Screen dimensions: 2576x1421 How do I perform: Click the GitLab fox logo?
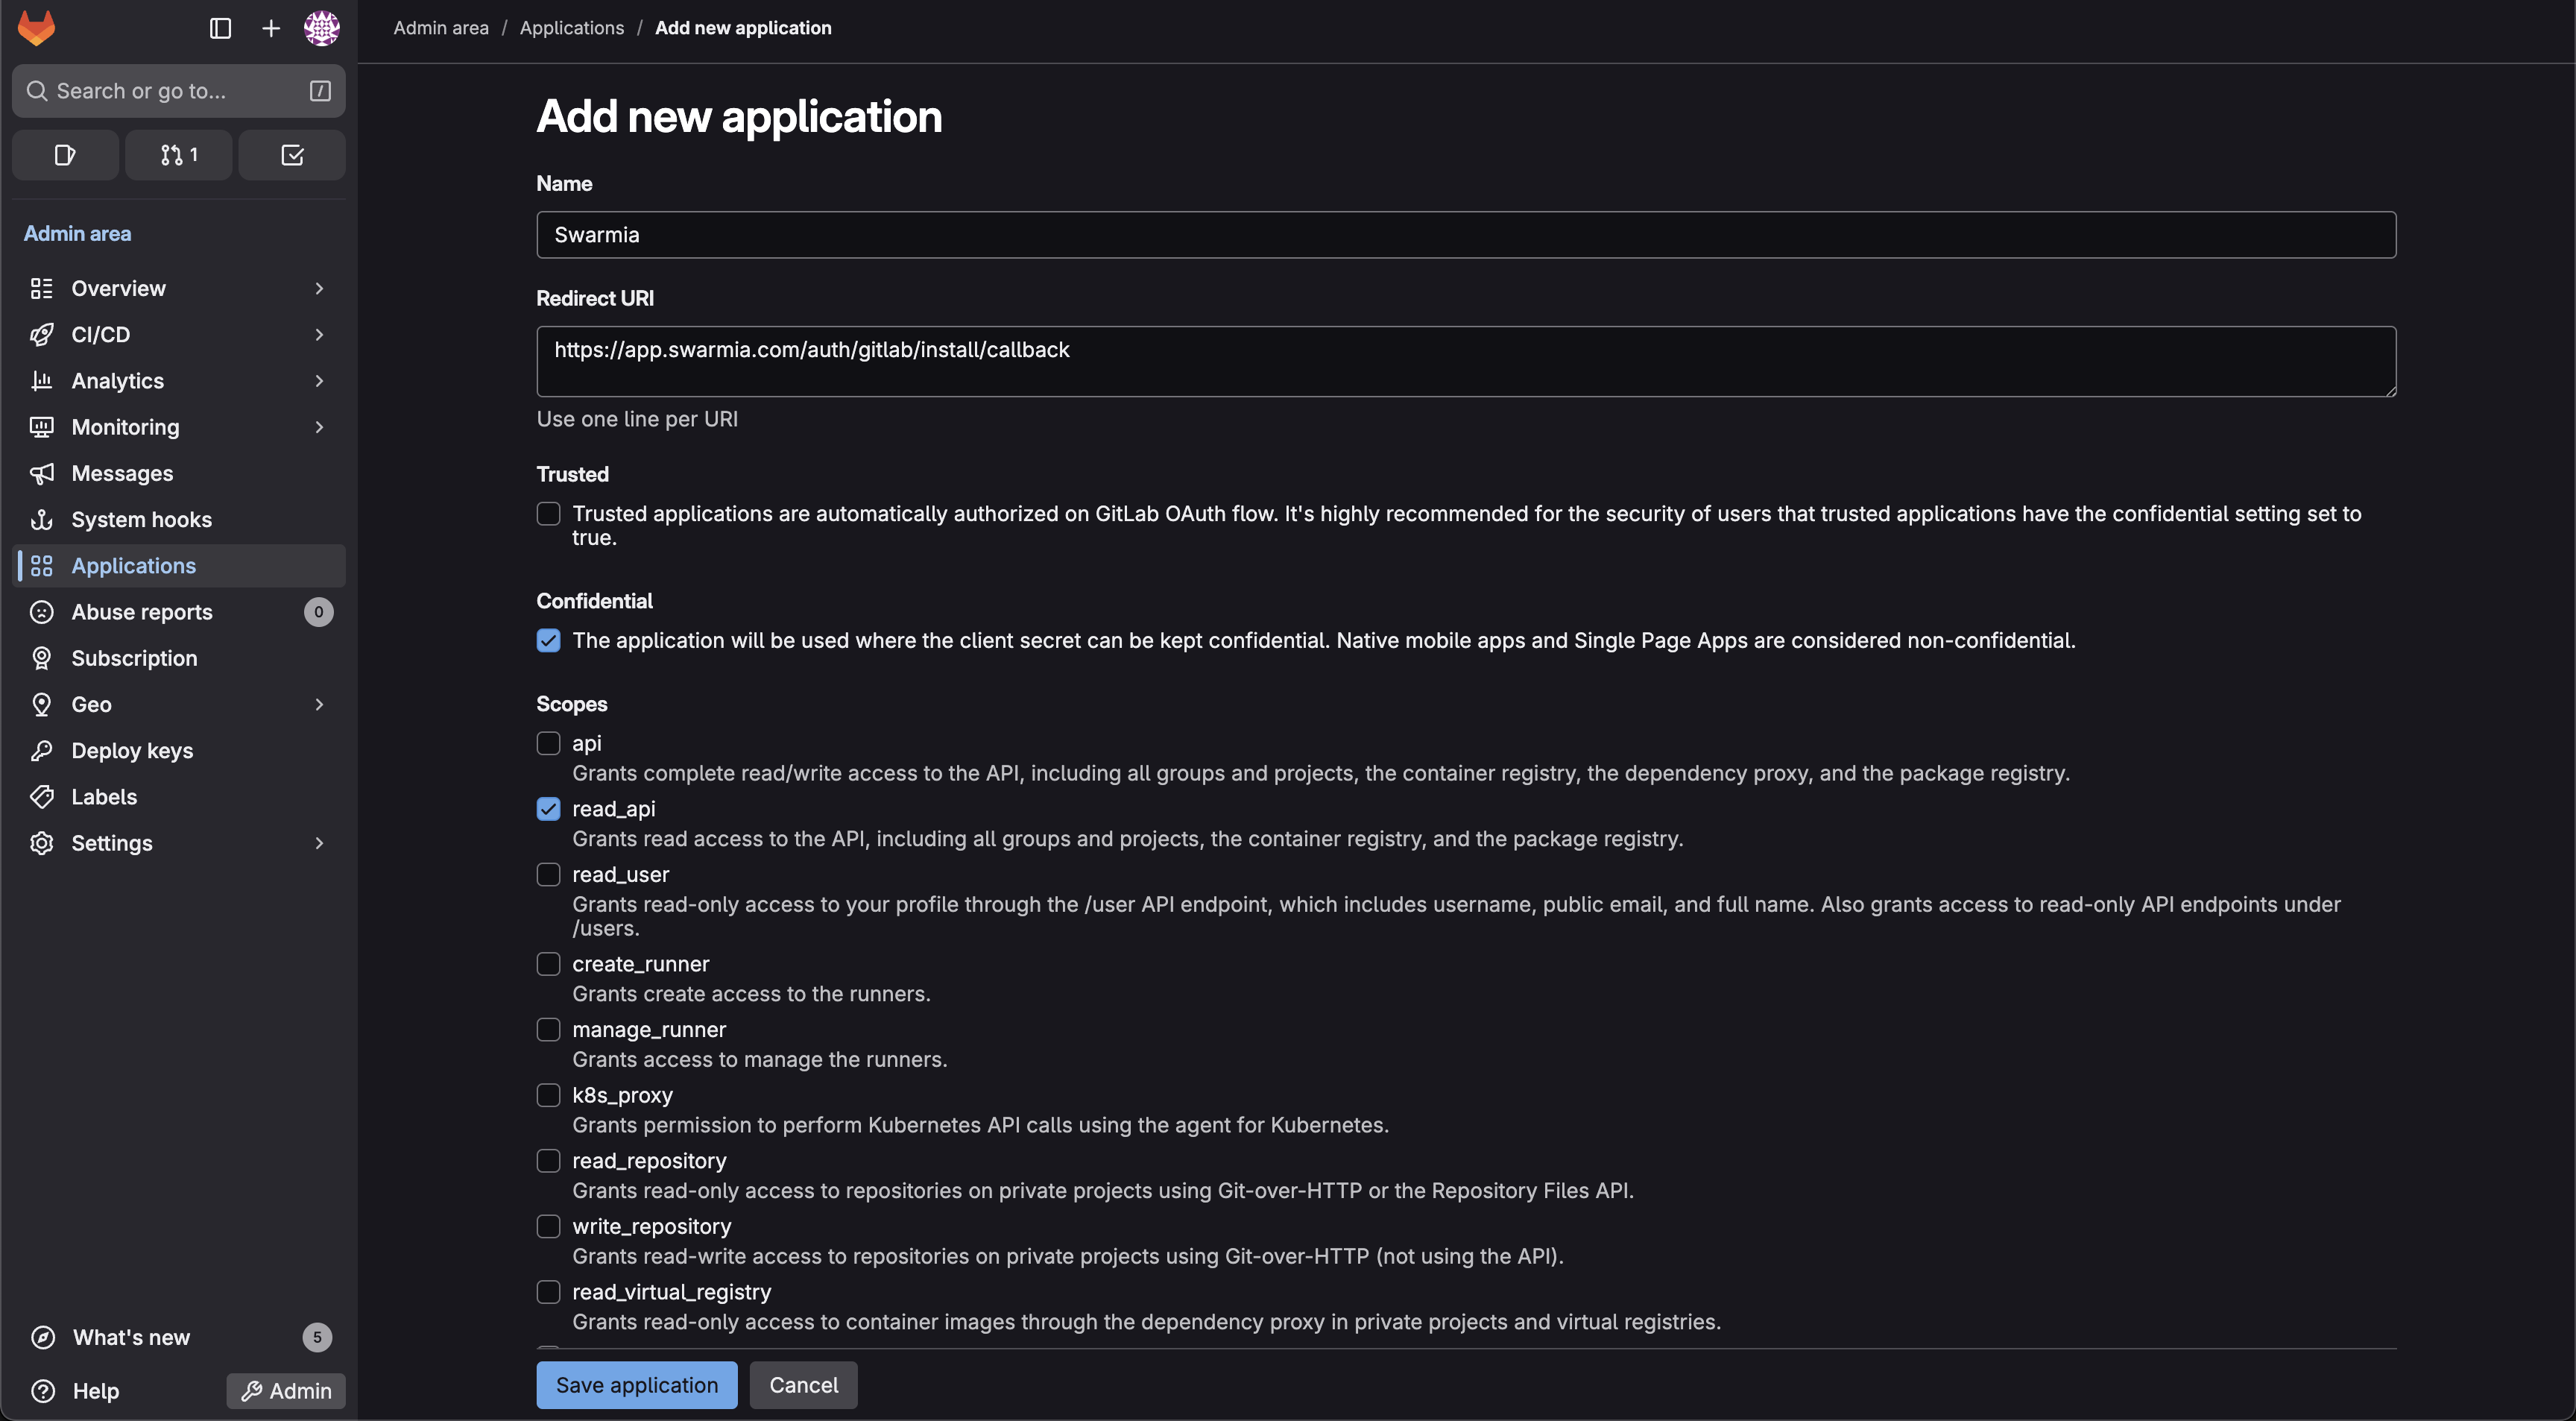[37, 28]
